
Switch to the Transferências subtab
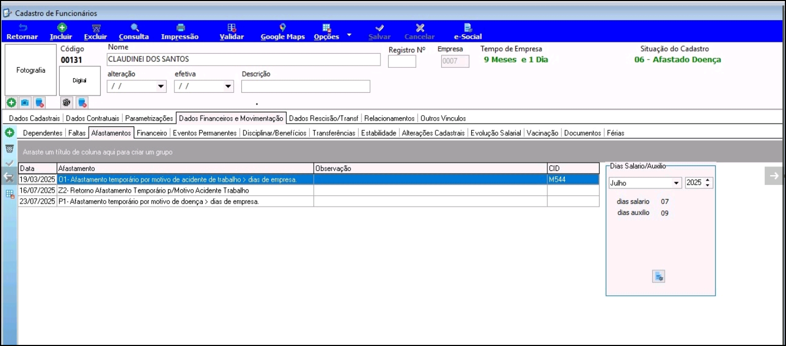click(x=334, y=133)
